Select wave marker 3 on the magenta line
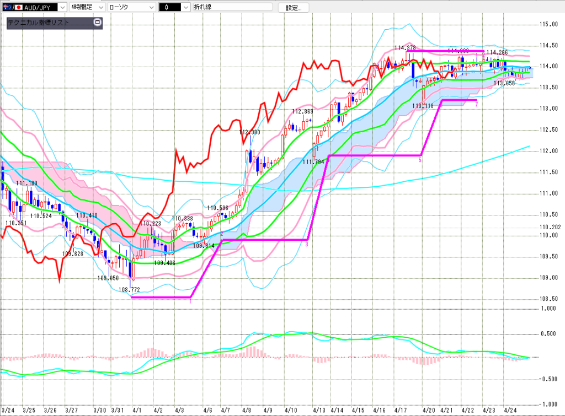The height and width of the screenshot is (416, 565). 307,243
